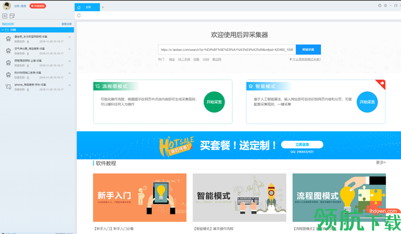Viewport: 401px width, 234px height.
Task: Click data count 0 under 基金吧 task
Action: [x=28, y=41]
